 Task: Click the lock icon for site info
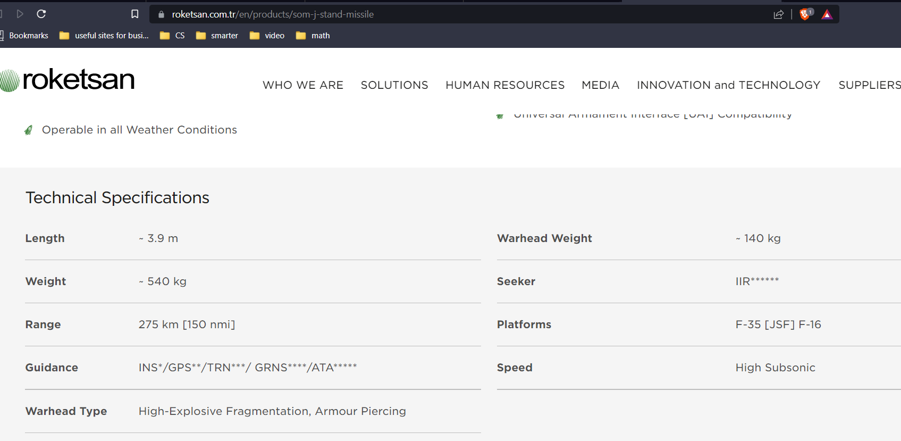coord(161,14)
